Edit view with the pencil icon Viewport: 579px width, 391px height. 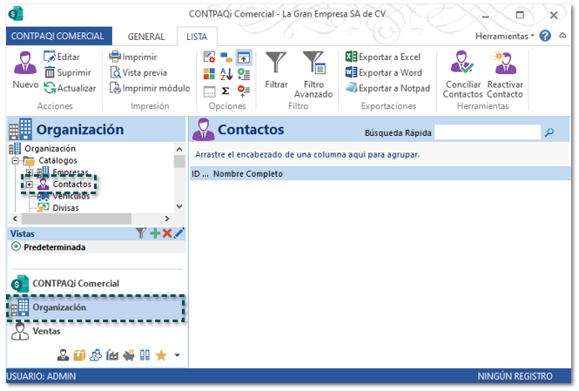[x=179, y=233]
